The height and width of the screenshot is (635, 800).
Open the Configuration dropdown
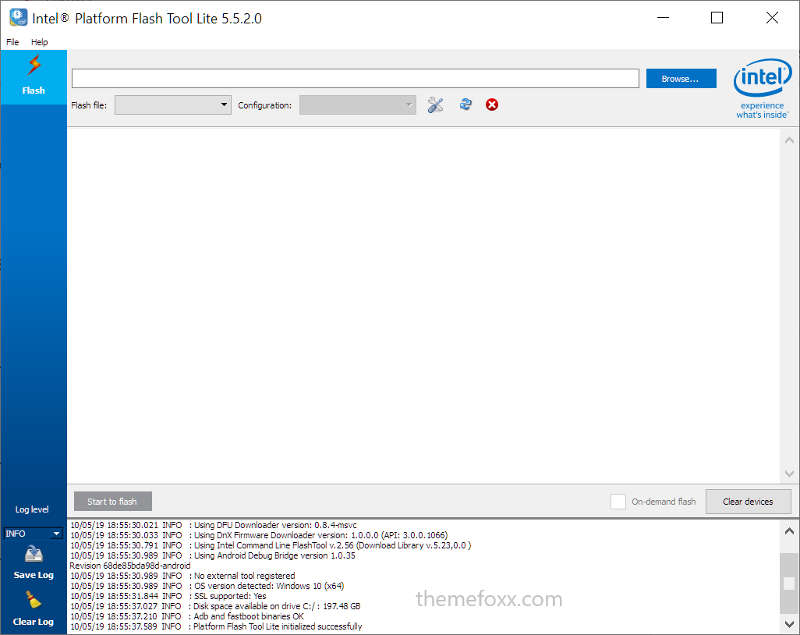(358, 105)
